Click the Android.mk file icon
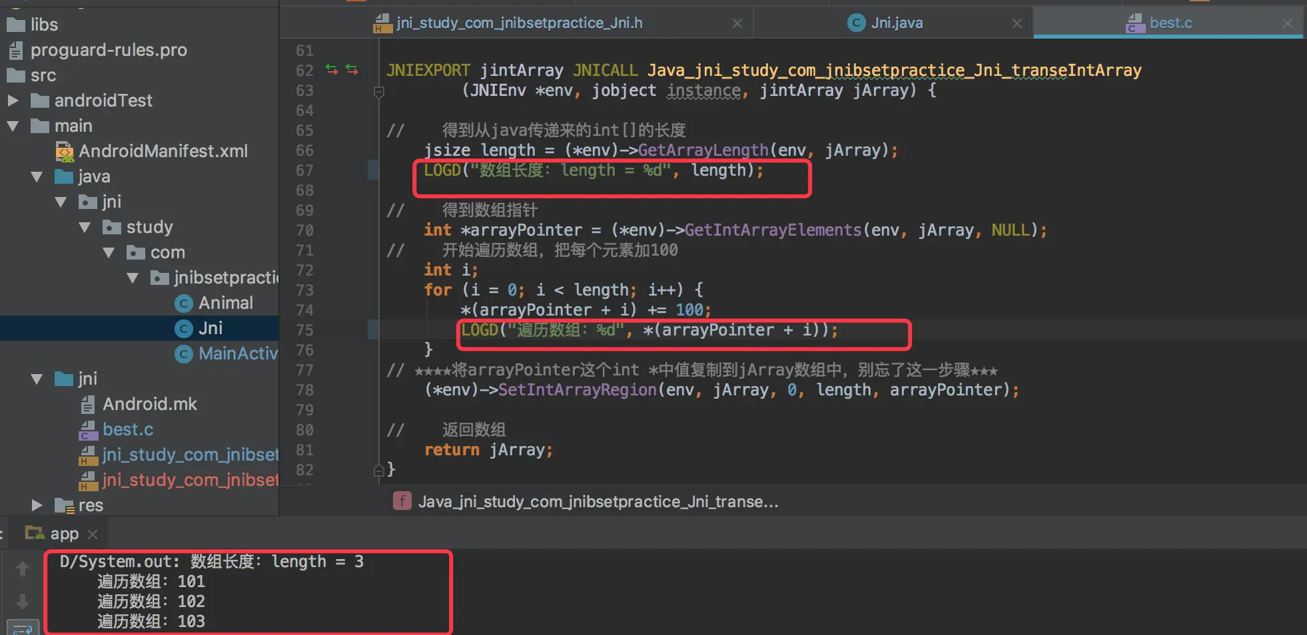Image resolution: width=1307 pixels, height=635 pixels. click(x=88, y=404)
